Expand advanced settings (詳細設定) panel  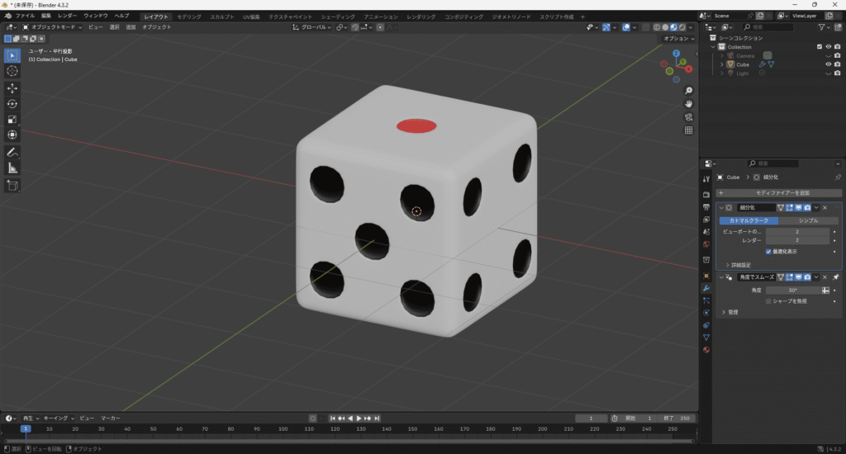point(738,265)
